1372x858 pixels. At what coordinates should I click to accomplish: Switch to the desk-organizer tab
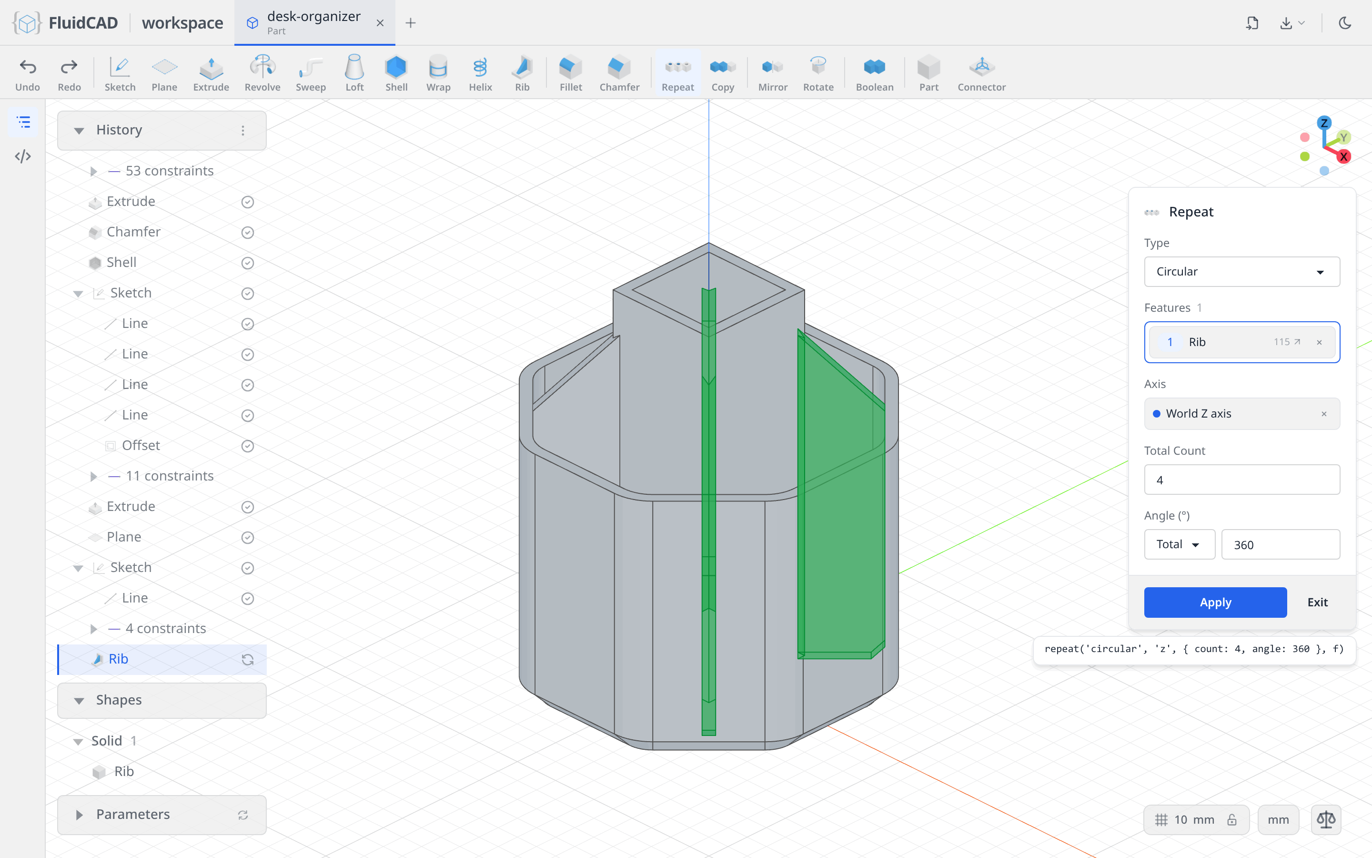point(314,23)
